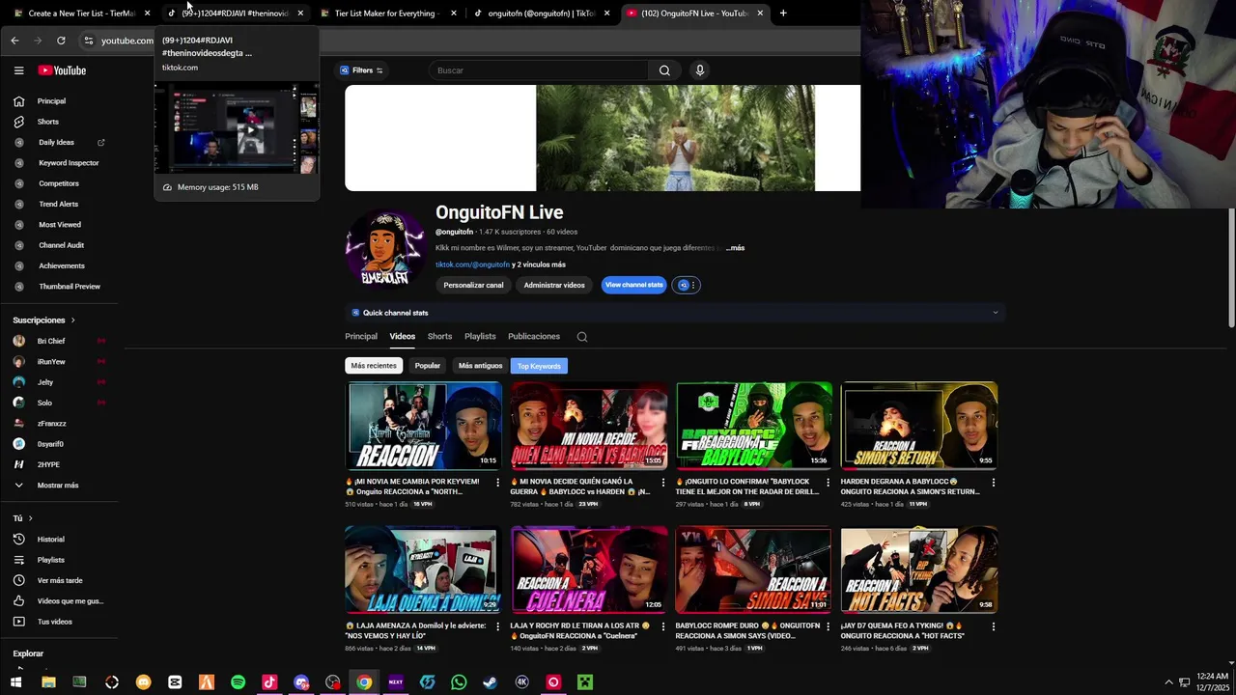This screenshot has width=1236, height=695.
Task: Click the YouTube logo
Action: pyautogui.click(x=62, y=70)
